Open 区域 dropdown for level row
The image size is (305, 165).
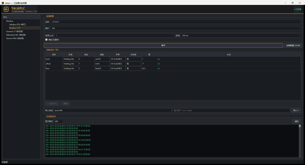click(70, 59)
